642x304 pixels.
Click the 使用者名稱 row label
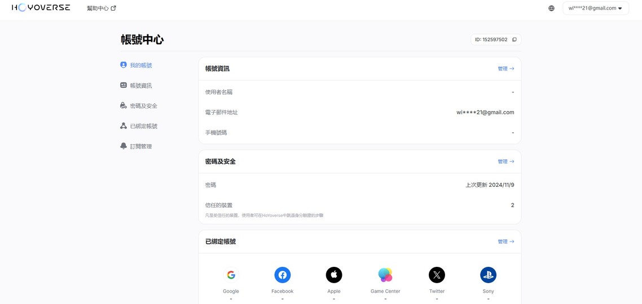click(219, 92)
